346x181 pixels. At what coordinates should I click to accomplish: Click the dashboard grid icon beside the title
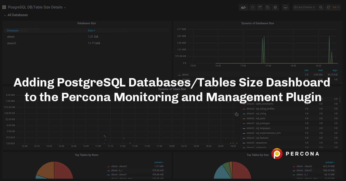[x=4, y=7]
